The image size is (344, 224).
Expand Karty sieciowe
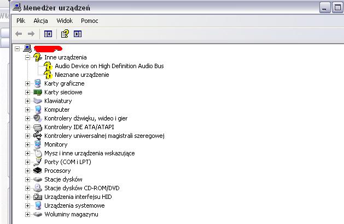27,92
